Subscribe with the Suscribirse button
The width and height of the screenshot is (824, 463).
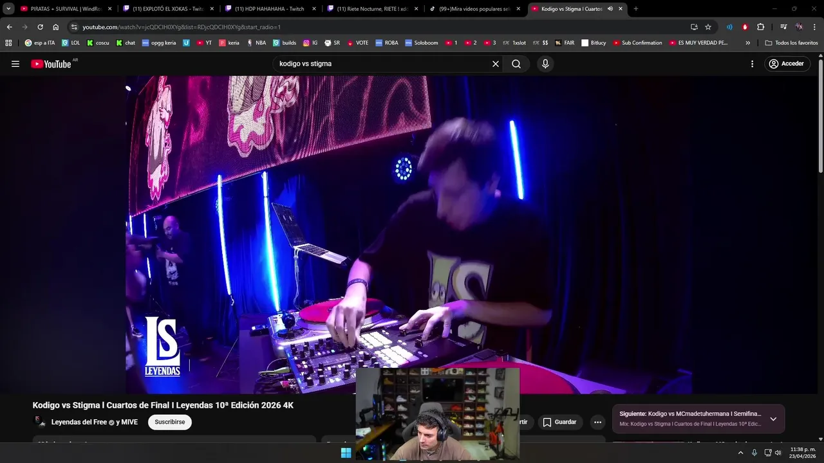tap(170, 422)
